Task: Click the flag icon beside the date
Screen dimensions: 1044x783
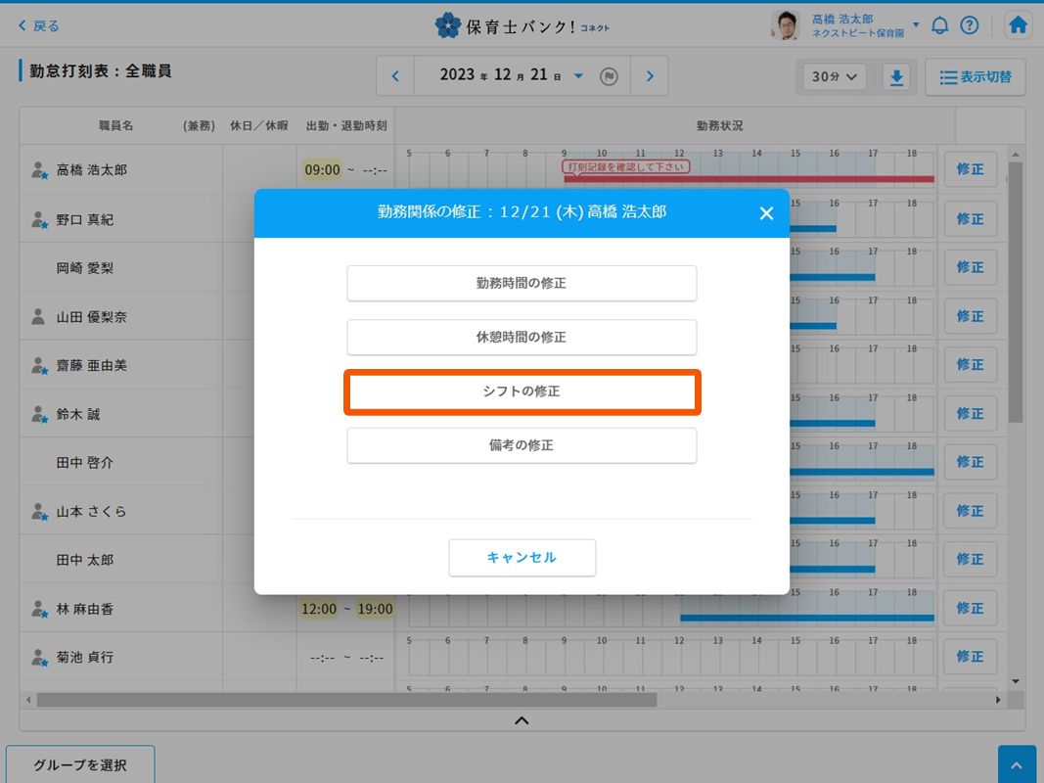Action: click(609, 76)
